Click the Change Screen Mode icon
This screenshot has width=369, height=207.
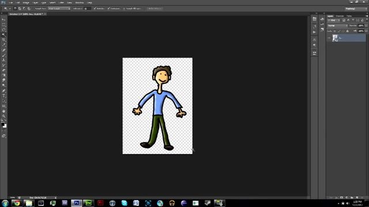click(x=3, y=136)
